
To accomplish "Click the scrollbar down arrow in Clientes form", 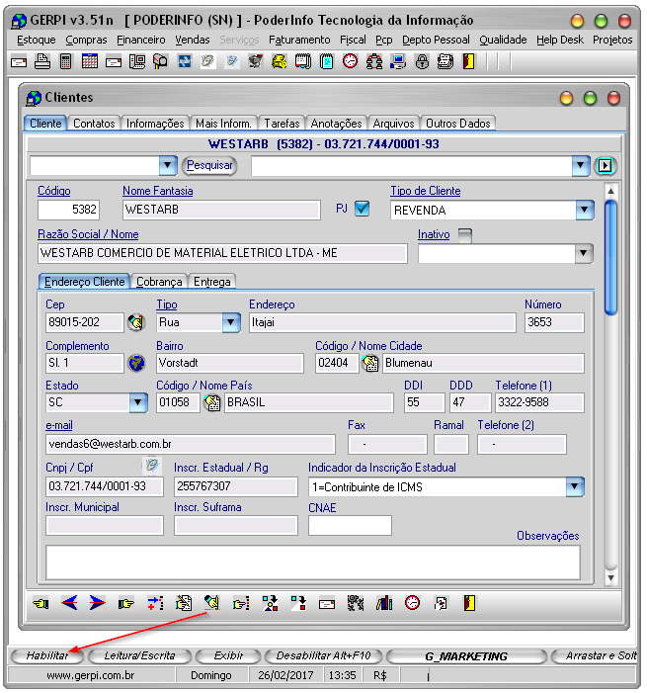I will (x=610, y=577).
